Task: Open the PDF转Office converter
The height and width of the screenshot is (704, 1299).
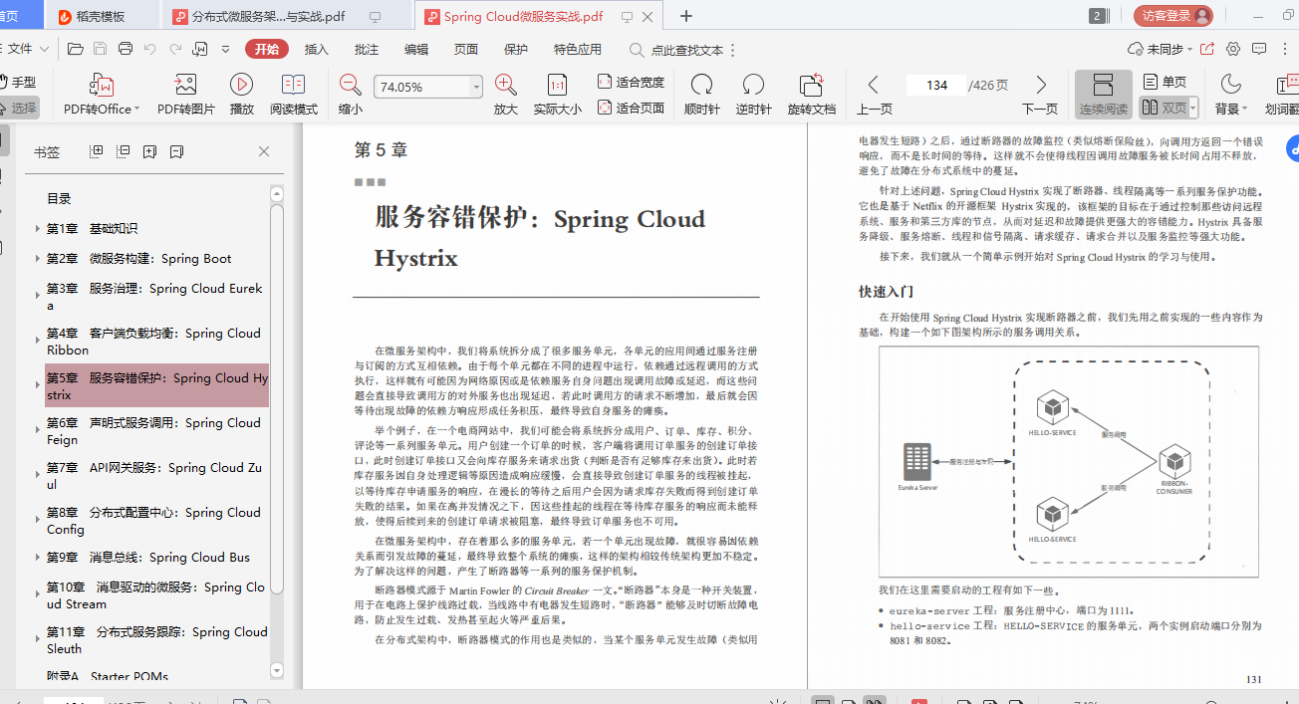Action: [x=102, y=96]
